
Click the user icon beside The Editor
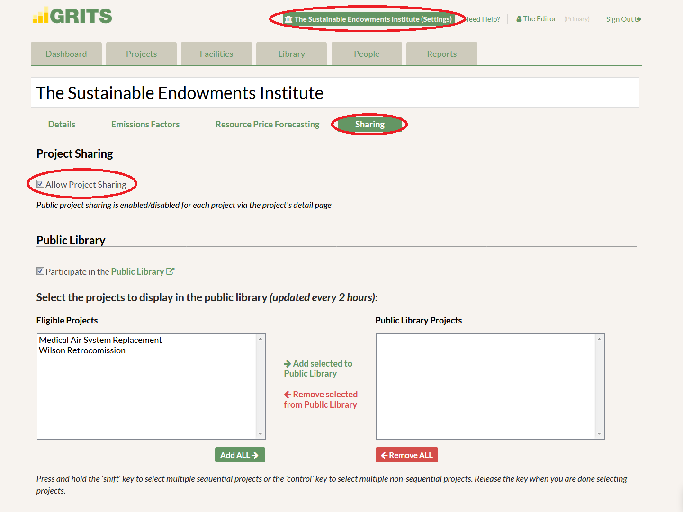pyautogui.click(x=519, y=19)
